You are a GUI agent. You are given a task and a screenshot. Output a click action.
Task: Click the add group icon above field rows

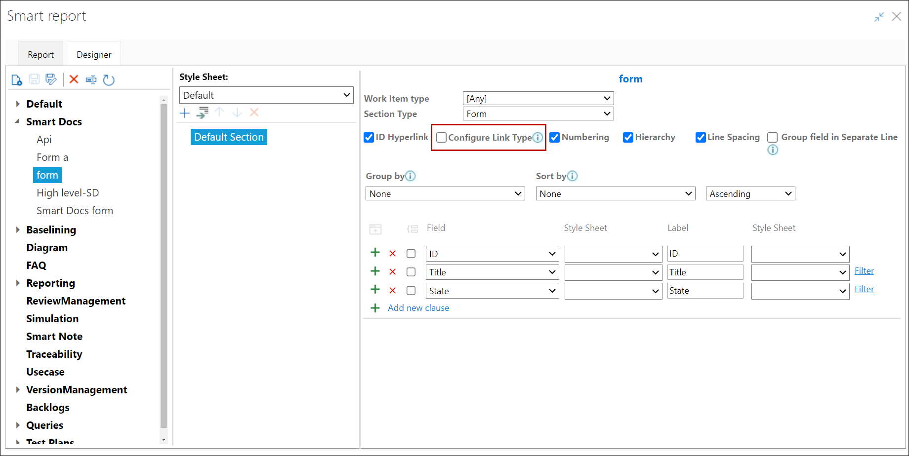(x=375, y=229)
